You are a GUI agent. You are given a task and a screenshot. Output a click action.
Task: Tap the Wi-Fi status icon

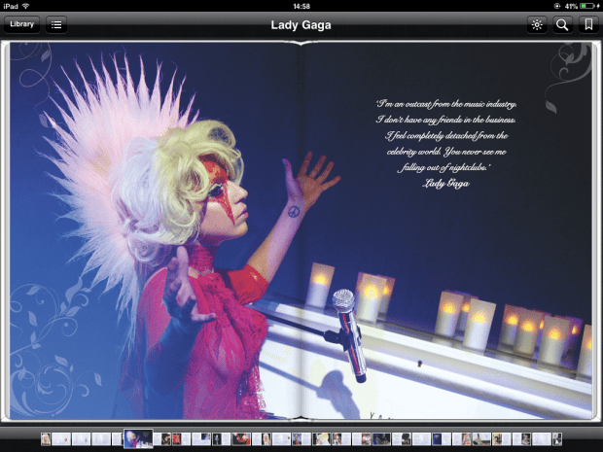coord(26,6)
